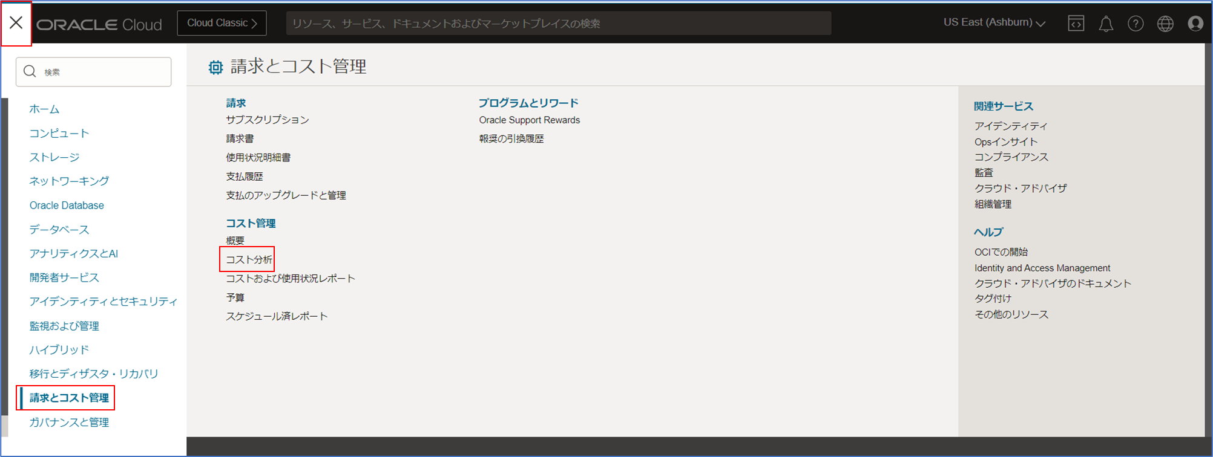The height and width of the screenshot is (457, 1213).
Task: Open クラウド・アドバイザのドキュメント link
Action: point(1053,283)
